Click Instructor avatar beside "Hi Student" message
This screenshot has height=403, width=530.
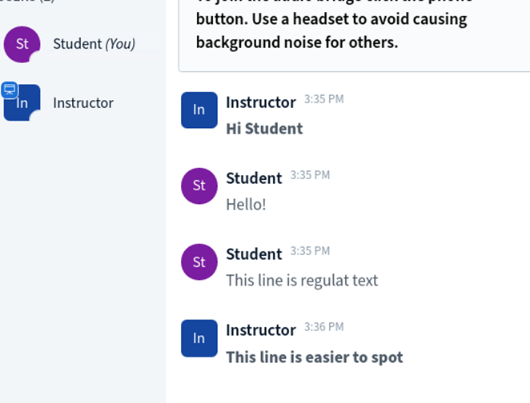point(199,110)
